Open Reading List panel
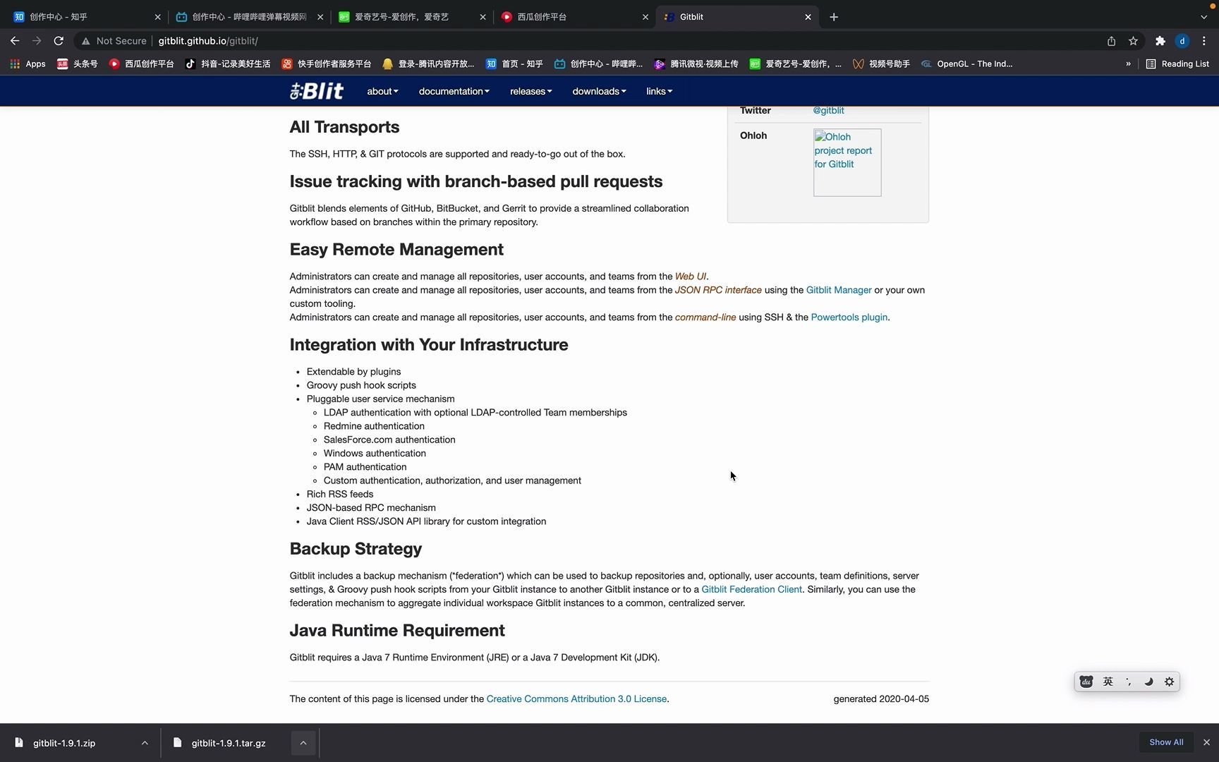The image size is (1219, 762). click(x=1177, y=64)
